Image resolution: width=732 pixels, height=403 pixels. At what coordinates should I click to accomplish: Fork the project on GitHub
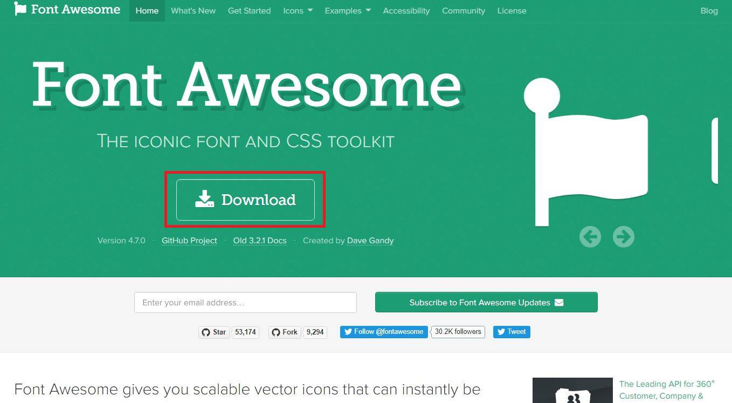(285, 332)
